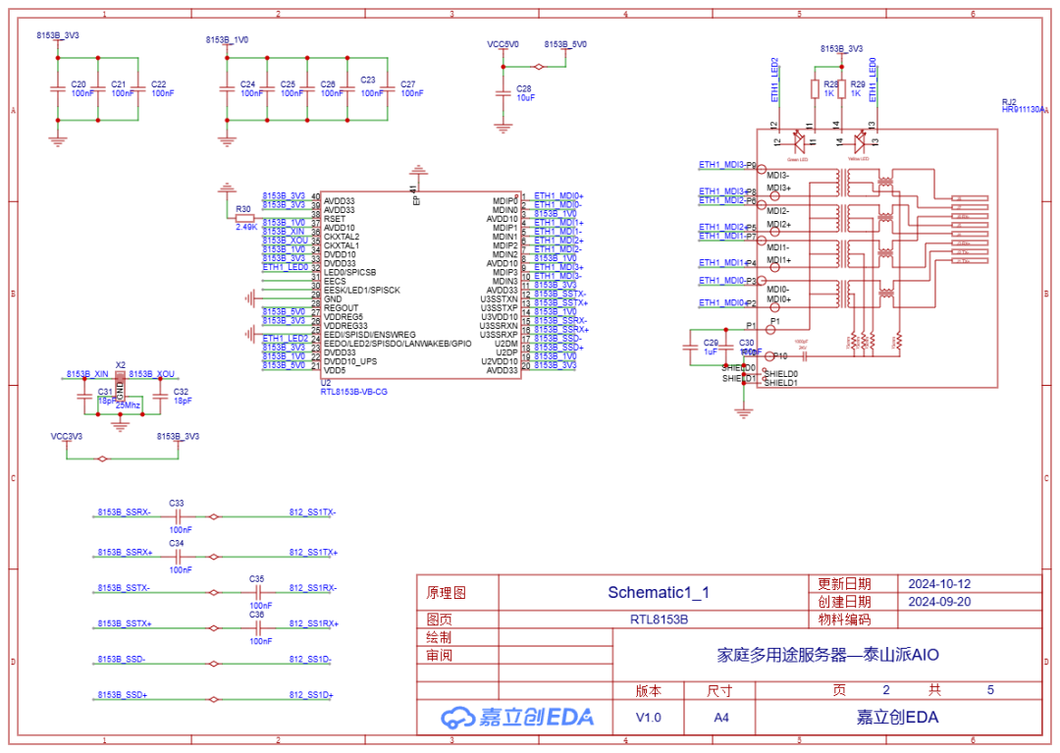Image resolution: width=1060 pixels, height=753 pixels.
Task: Select capacitor C27 designator
Action: point(407,84)
